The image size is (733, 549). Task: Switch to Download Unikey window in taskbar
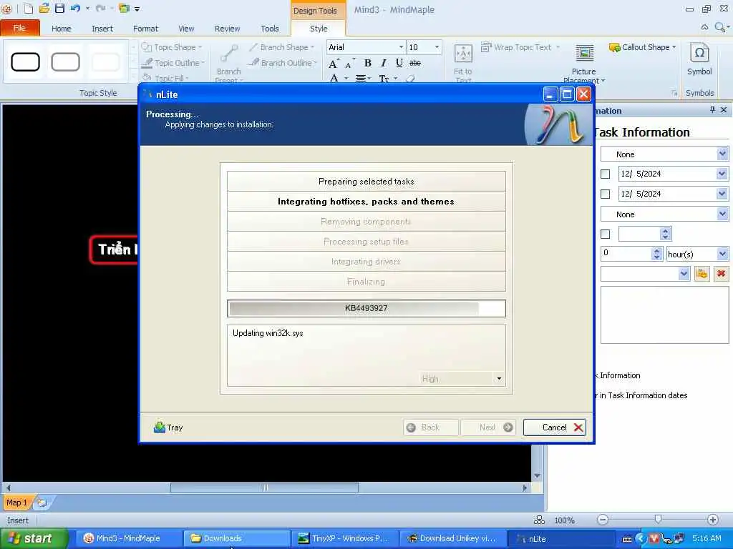point(452,538)
